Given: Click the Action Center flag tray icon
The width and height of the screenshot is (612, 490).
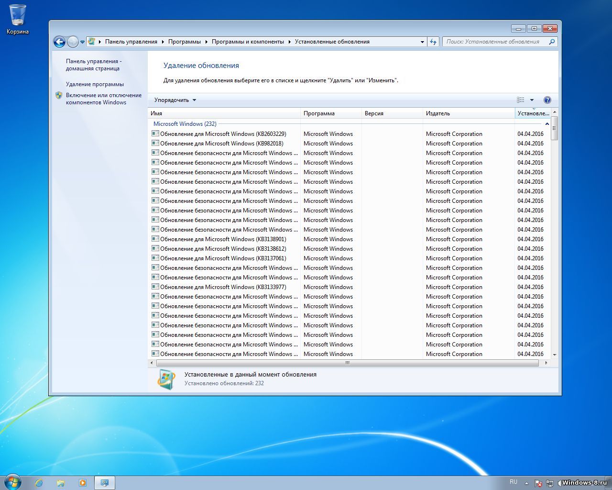Looking at the screenshot, I should click(x=538, y=483).
